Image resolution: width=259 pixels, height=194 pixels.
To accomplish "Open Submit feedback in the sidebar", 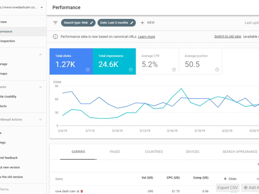I will pos(23,158).
